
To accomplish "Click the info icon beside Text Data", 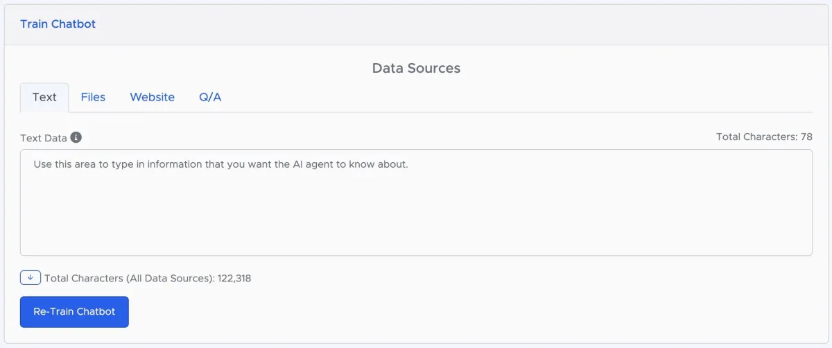I will point(76,137).
